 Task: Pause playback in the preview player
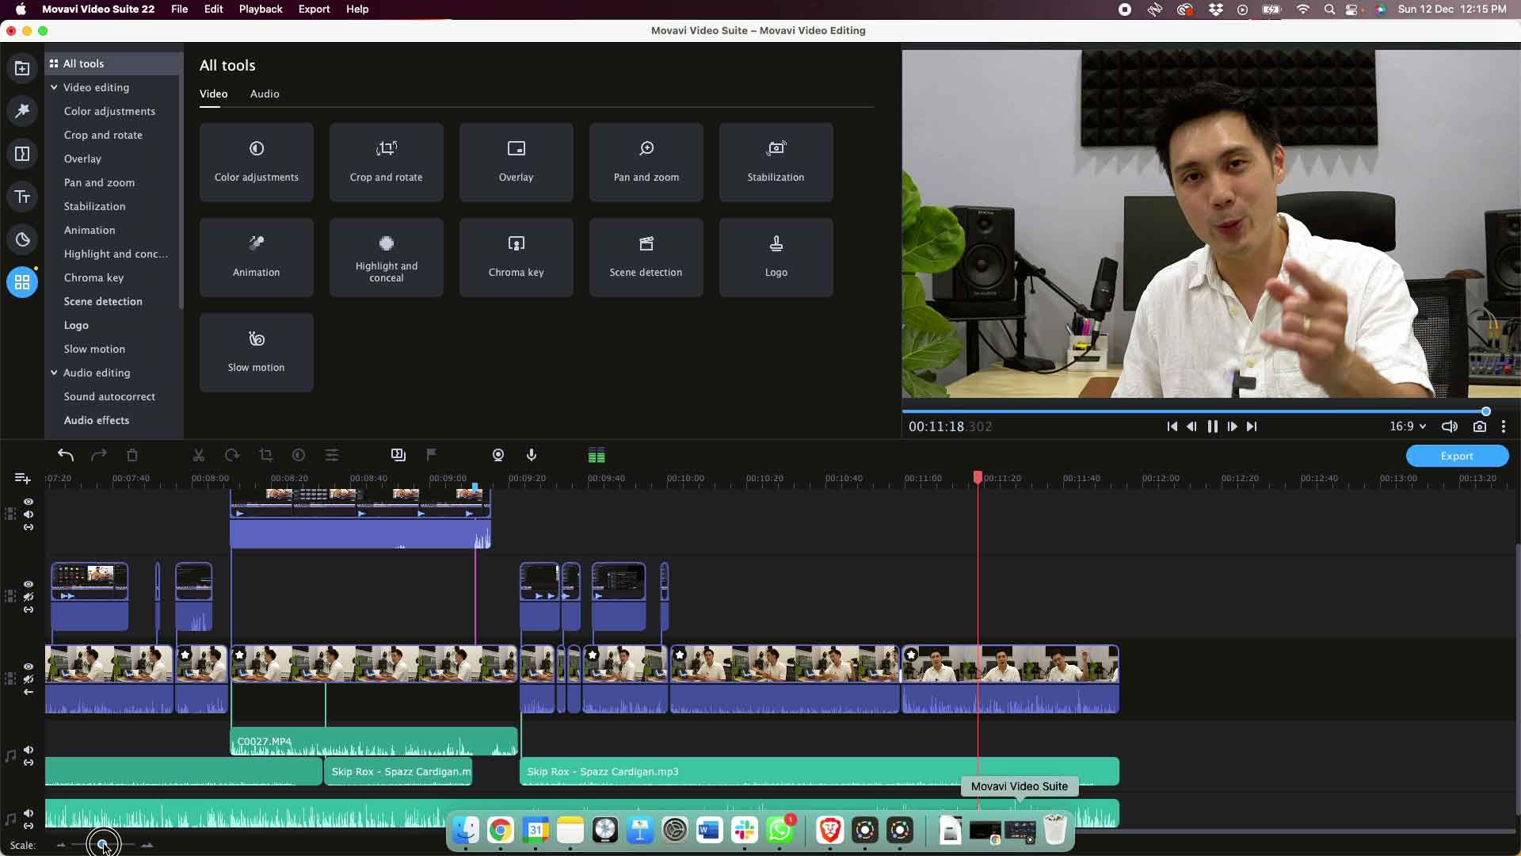click(x=1212, y=426)
